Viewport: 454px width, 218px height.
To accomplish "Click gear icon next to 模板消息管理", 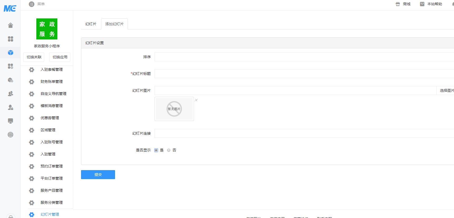I will 32,106.
